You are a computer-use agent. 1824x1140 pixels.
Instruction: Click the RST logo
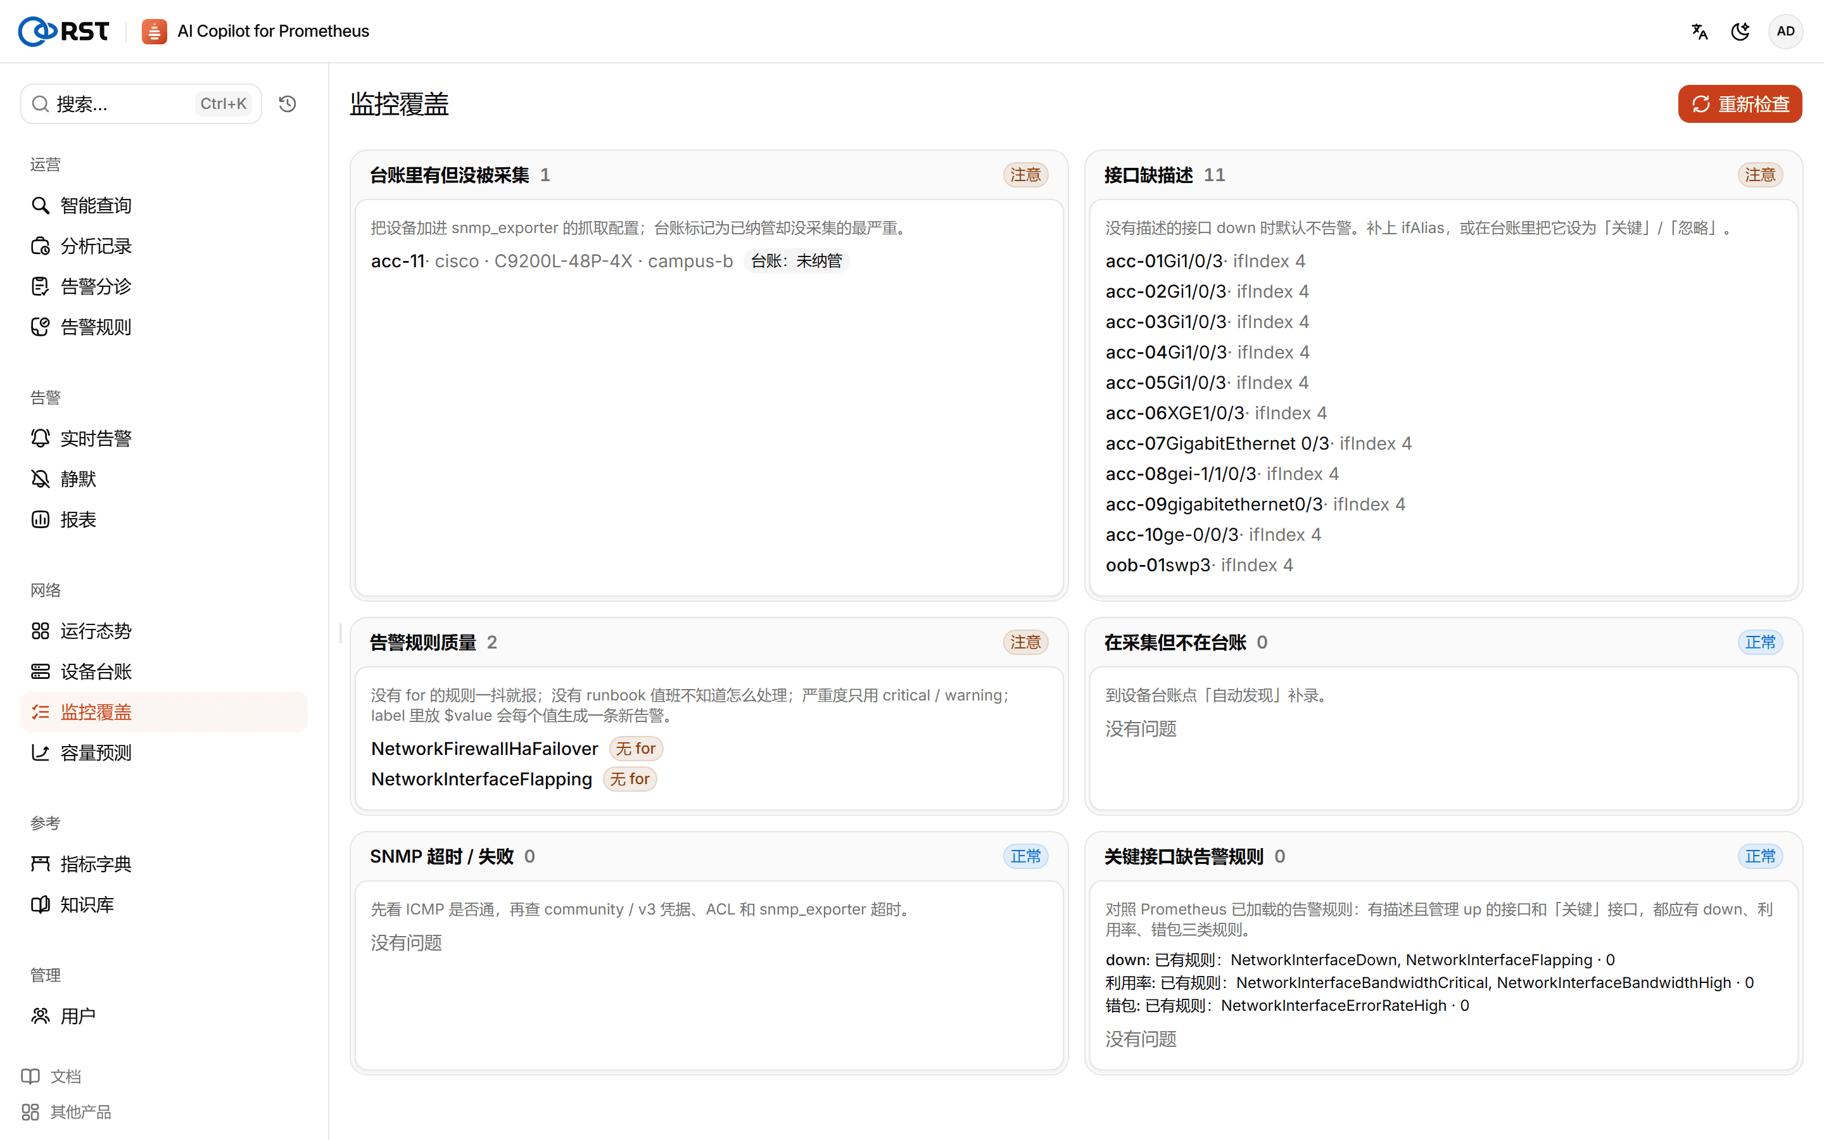click(x=63, y=31)
